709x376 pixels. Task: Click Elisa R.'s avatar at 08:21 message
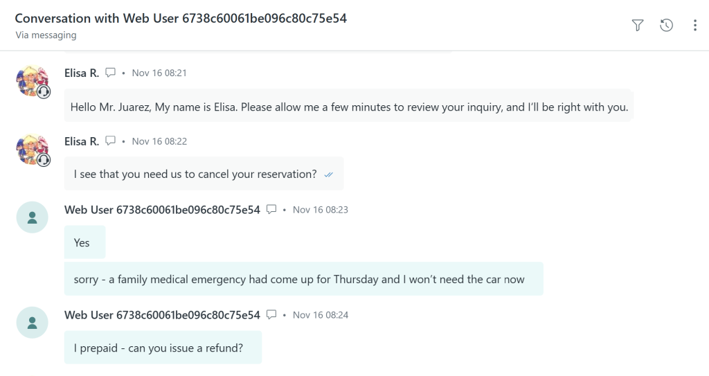tap(32, 82)
